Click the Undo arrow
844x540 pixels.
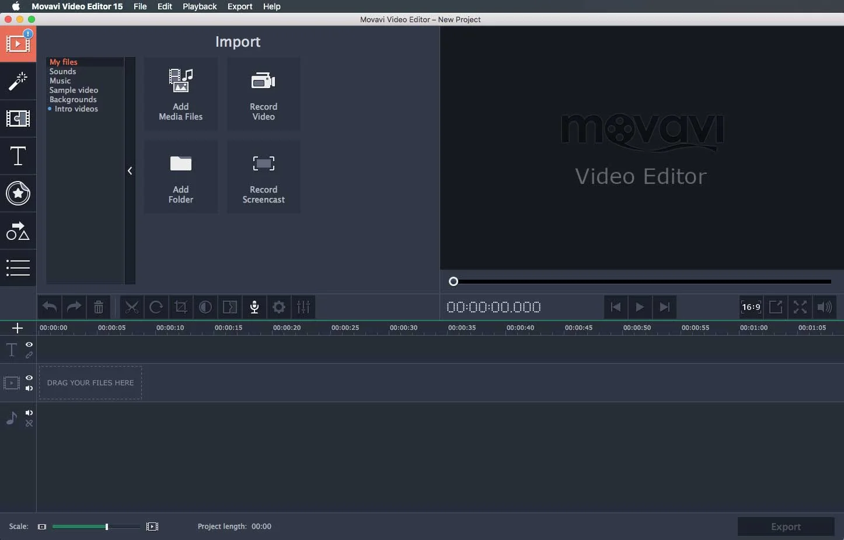click(50, 307)
